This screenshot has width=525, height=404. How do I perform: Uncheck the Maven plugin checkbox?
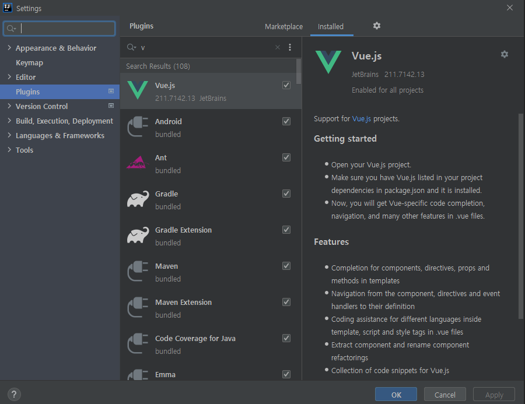(286, 266)
